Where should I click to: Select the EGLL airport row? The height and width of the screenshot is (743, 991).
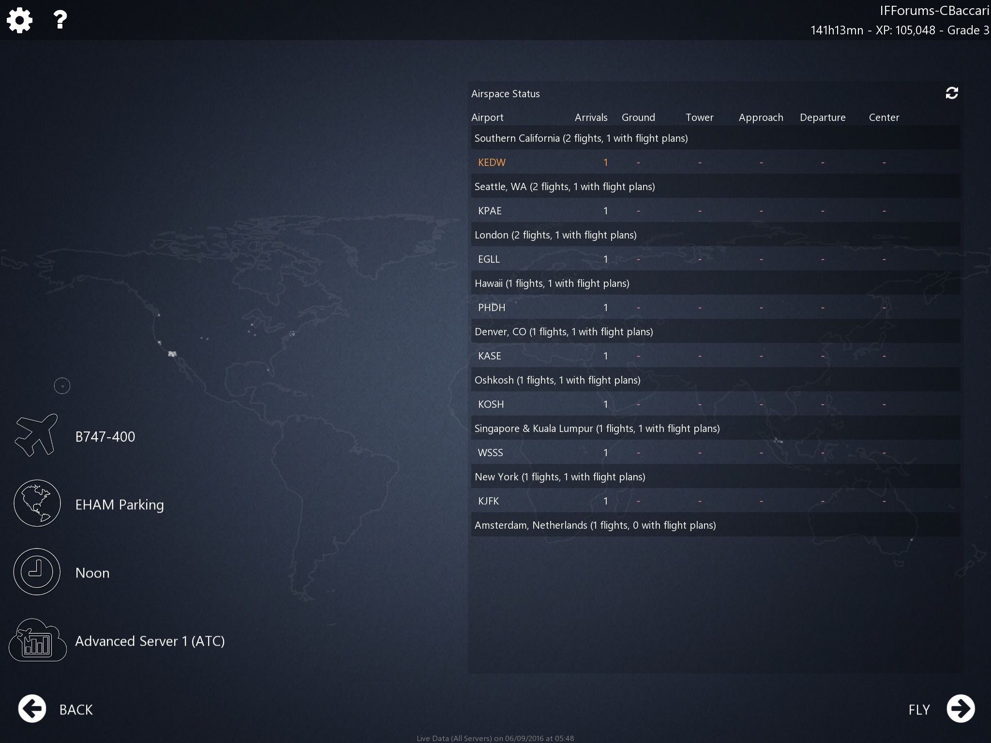click(x=489, y=259)
